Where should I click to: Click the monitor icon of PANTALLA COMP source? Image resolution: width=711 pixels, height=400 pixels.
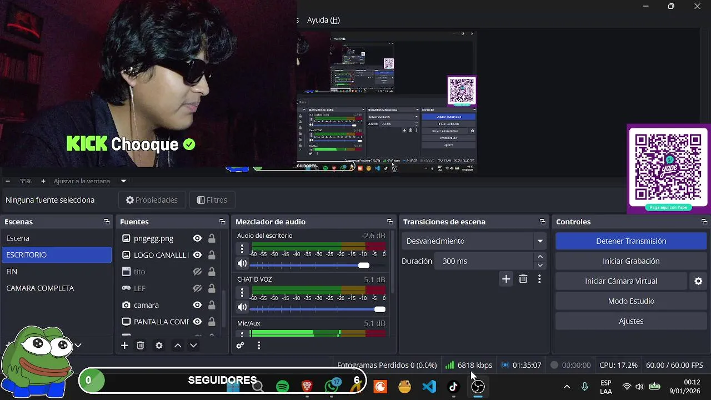pos(126,322)
